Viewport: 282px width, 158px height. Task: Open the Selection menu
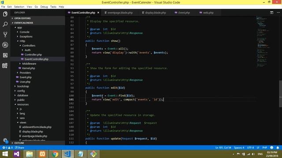coord(19,7)
